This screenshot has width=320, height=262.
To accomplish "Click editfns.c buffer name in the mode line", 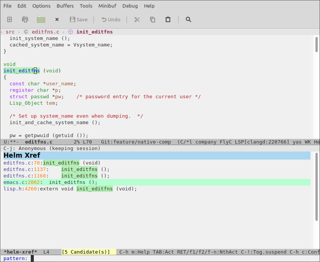I will click(x=39, y=142).
